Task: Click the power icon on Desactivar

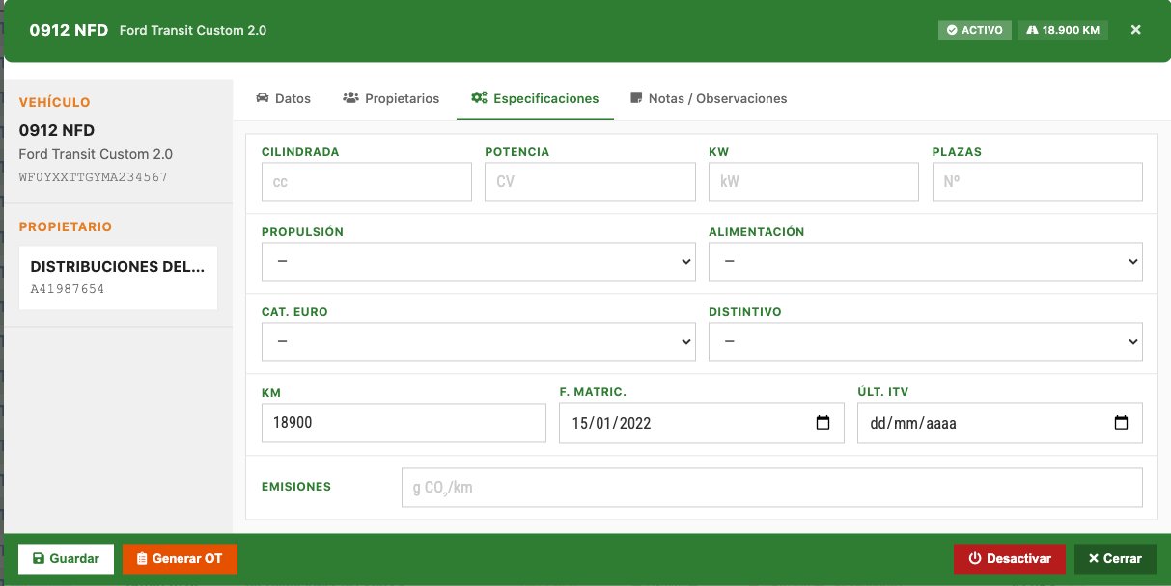Action: [974, 559]
